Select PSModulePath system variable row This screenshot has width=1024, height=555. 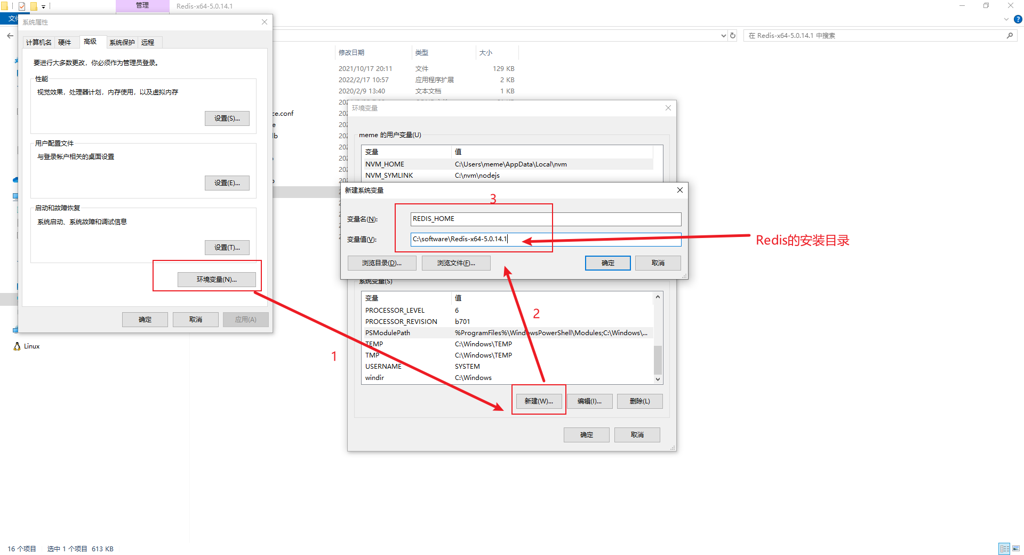coord(508,333)
